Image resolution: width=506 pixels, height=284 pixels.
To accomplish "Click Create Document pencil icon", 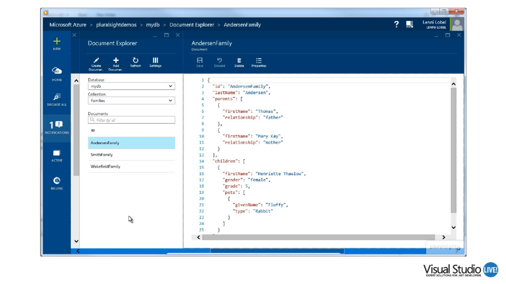I will 96,61.
